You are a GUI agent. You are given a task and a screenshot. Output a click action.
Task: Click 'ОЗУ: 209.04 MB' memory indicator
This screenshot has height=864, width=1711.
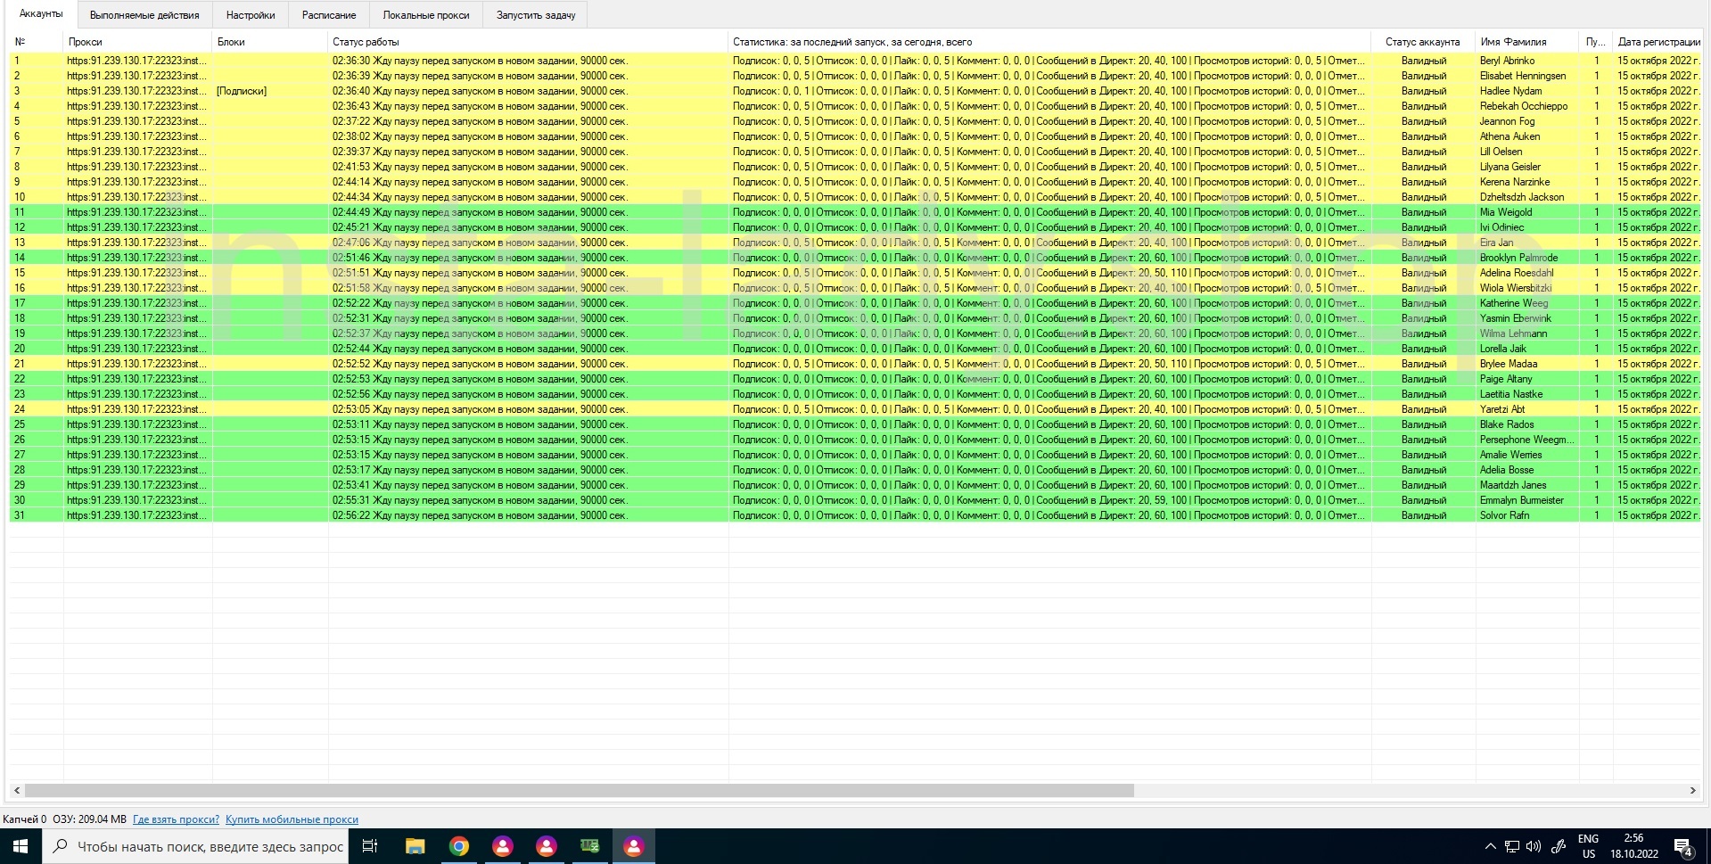click(x=89, y=819)
